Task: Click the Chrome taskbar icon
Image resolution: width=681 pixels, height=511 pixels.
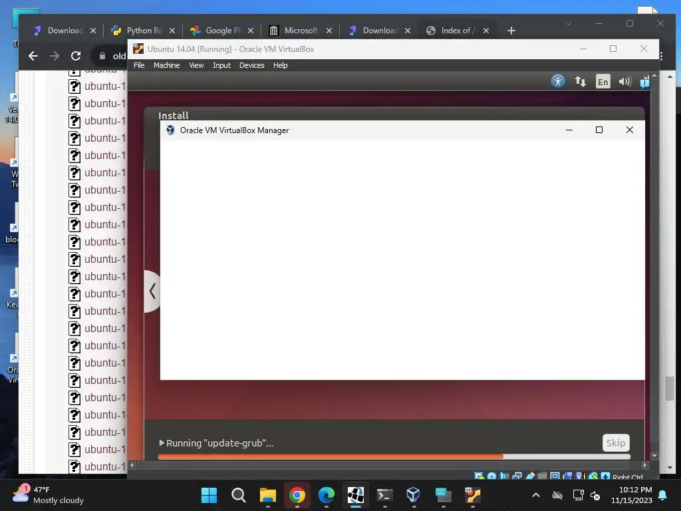Action: [x=297, y=495]
